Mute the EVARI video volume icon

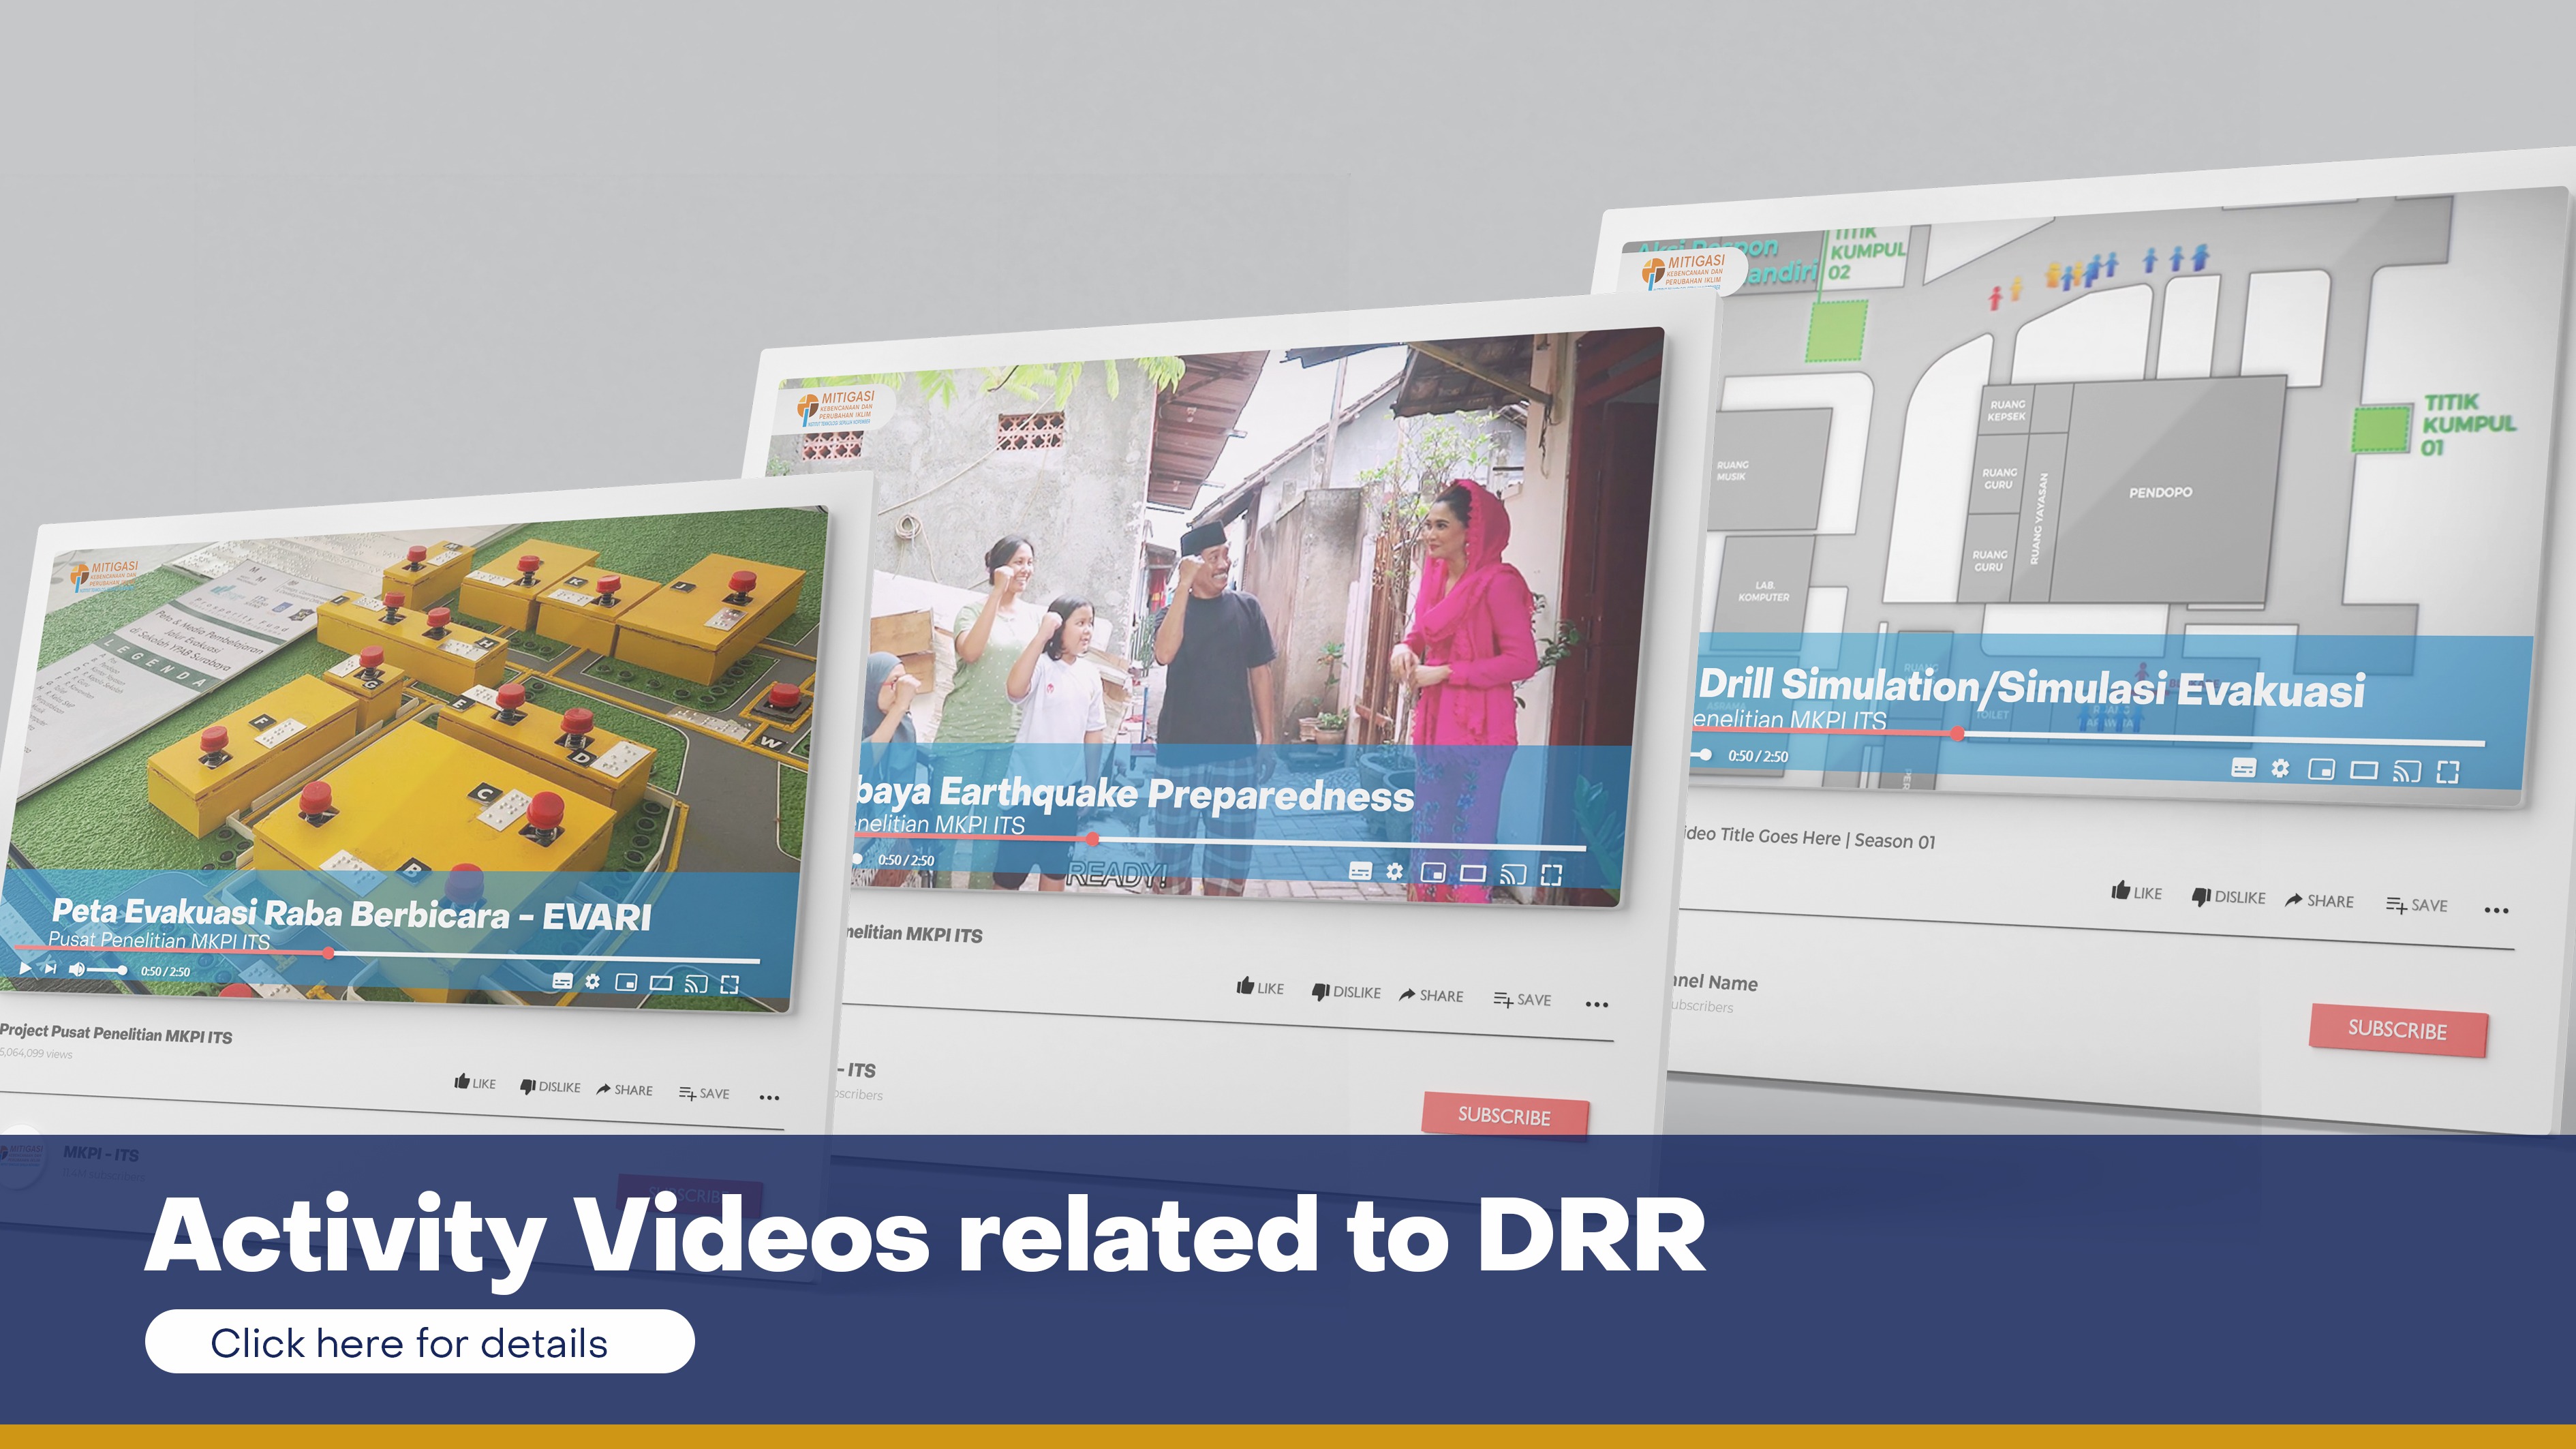tap(76, 969)
